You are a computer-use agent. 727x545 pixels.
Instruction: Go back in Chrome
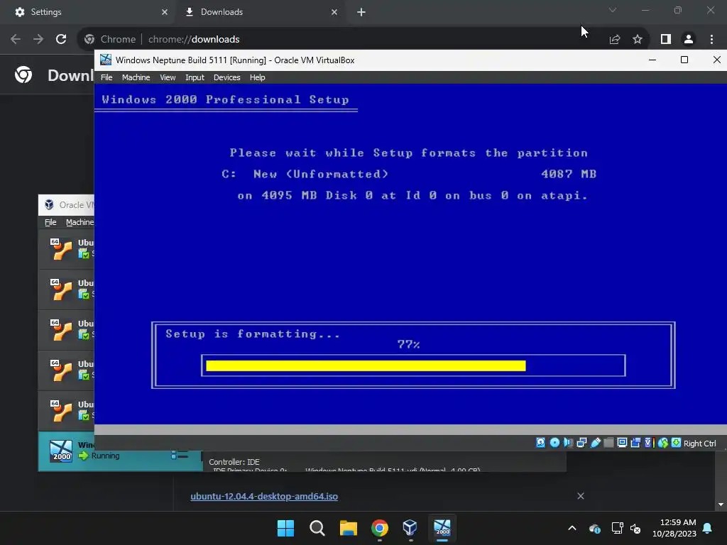tap(16, 40)
